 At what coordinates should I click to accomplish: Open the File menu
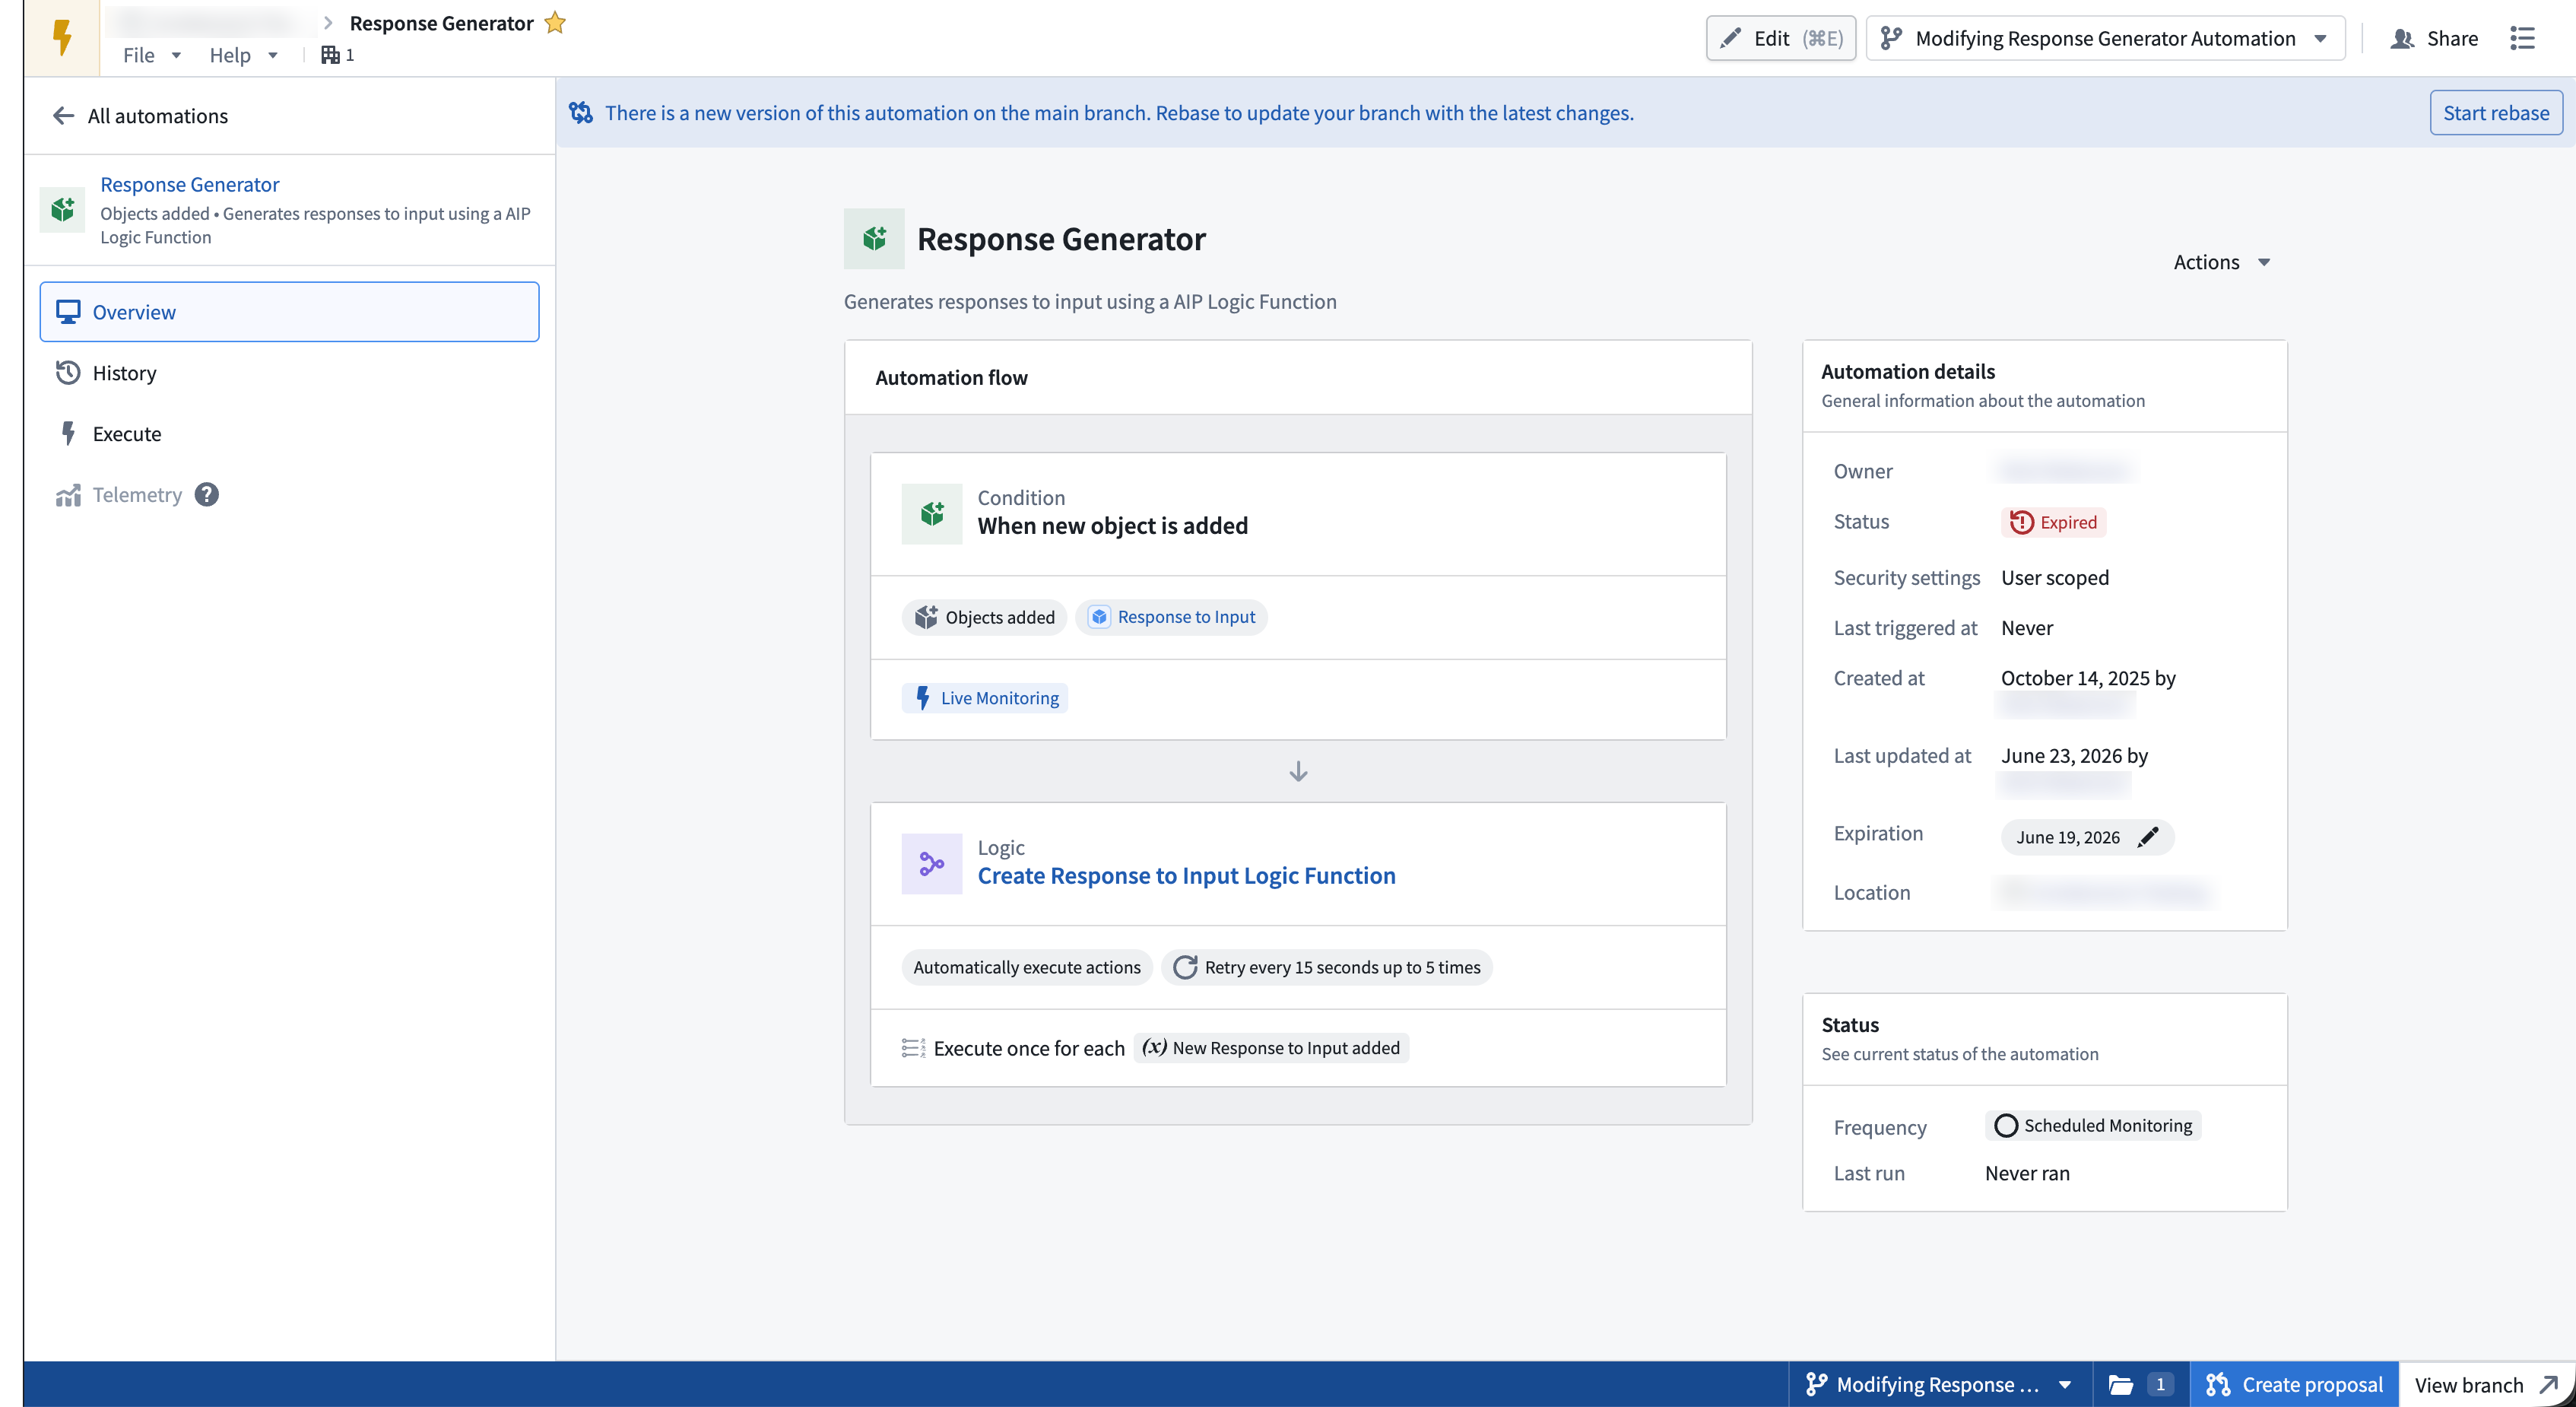click(151, 55)
